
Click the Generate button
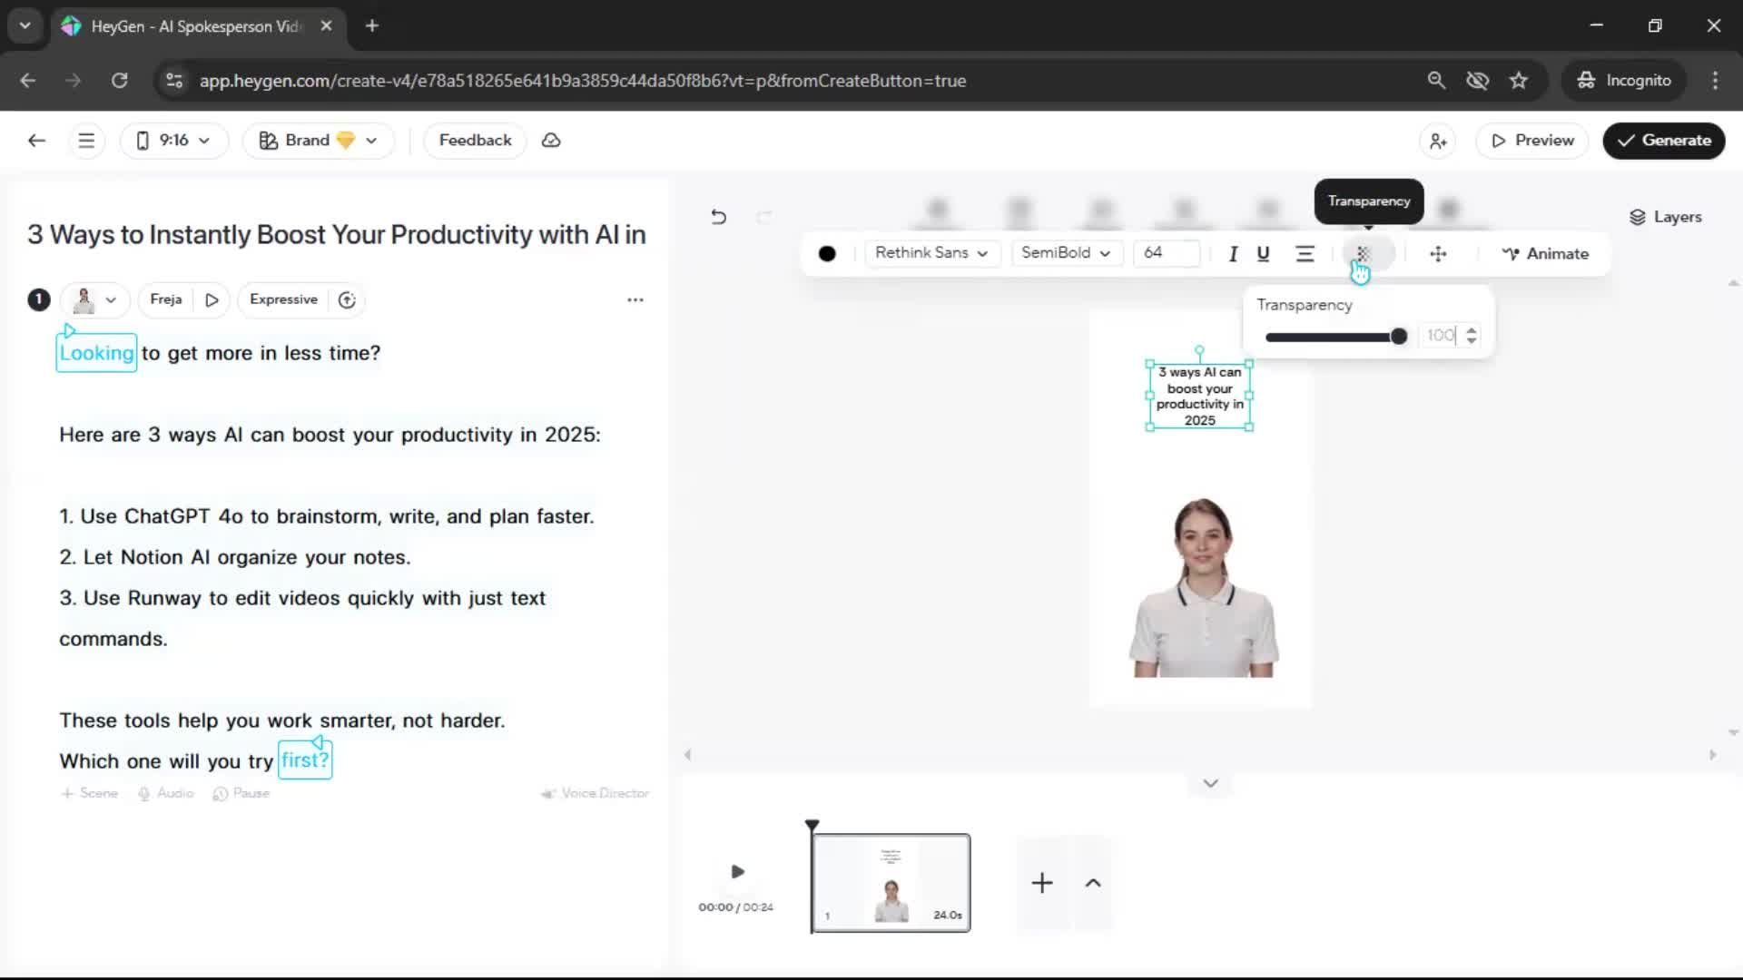[x=1663, y=141]
